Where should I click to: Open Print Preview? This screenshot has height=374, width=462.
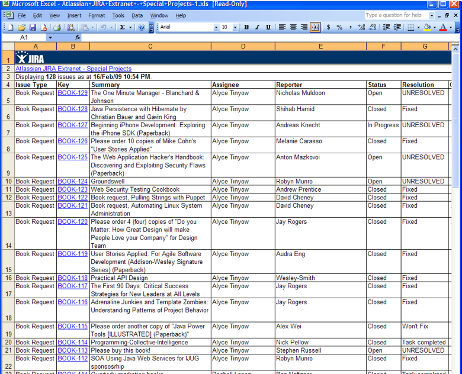pyautogui.click(x=70, y=27)
